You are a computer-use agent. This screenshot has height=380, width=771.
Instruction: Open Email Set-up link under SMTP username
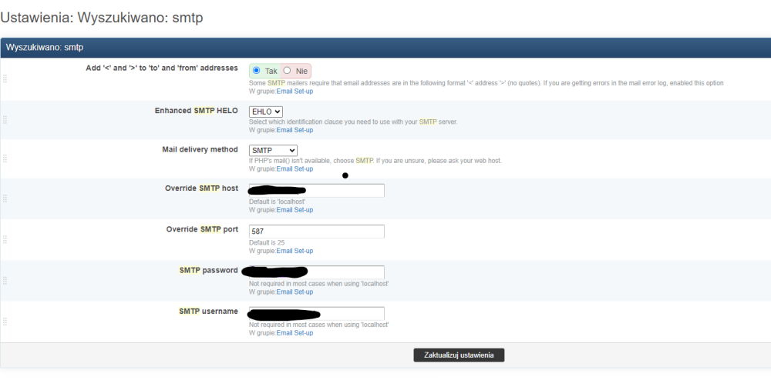pos(295,333)
